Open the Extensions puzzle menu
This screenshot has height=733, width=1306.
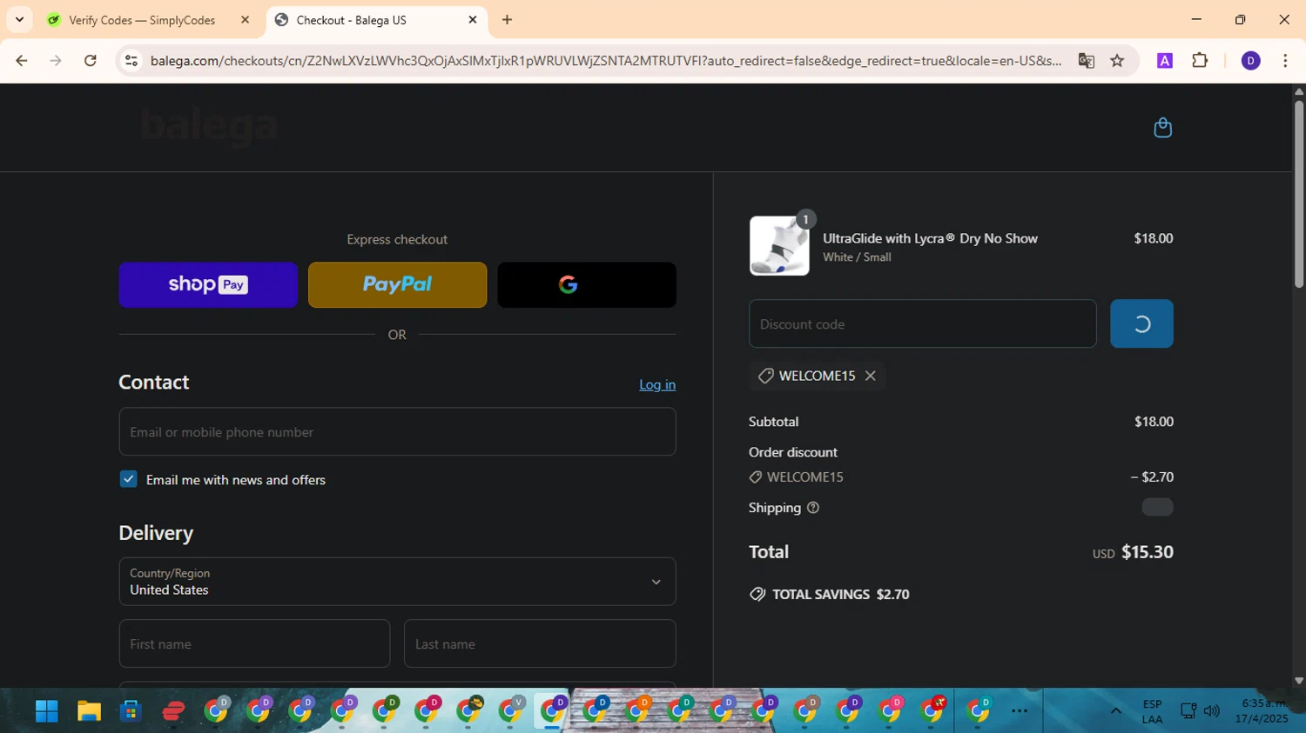1200,60
